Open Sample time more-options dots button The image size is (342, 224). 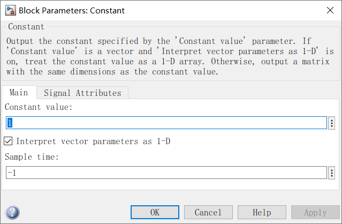(x=332, y=173)
